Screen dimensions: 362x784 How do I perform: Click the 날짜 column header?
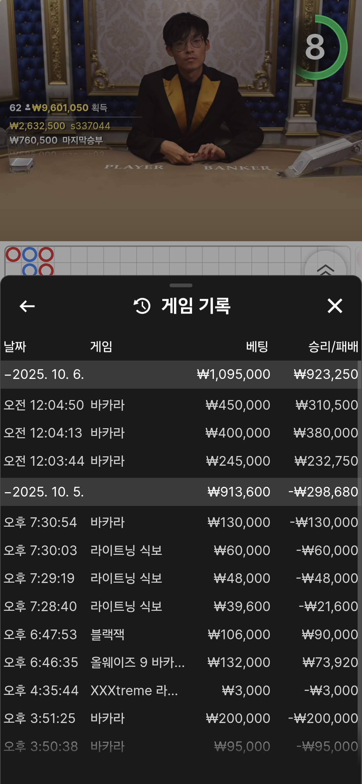[15, 346]
